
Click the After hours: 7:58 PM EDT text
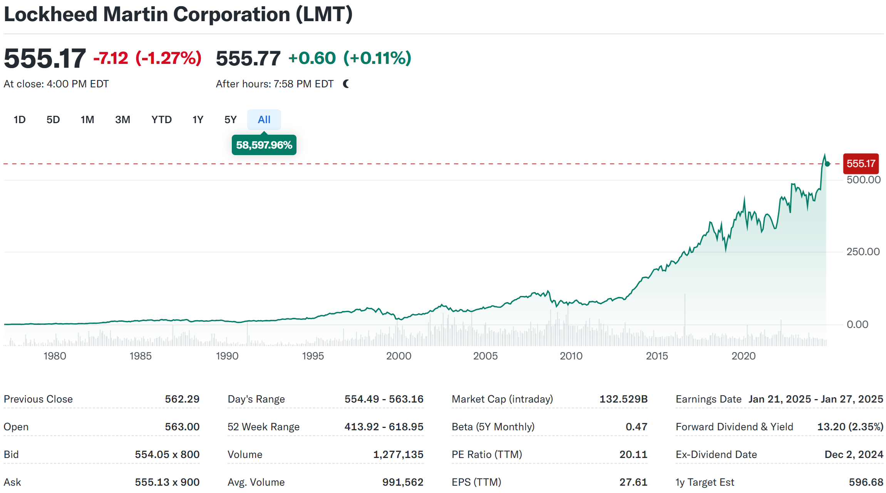tap(275, 84)
